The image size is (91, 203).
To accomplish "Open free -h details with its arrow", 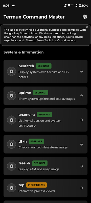I will click(x=82, y=166).
